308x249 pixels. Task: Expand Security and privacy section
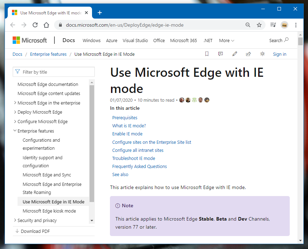[15, 220]
